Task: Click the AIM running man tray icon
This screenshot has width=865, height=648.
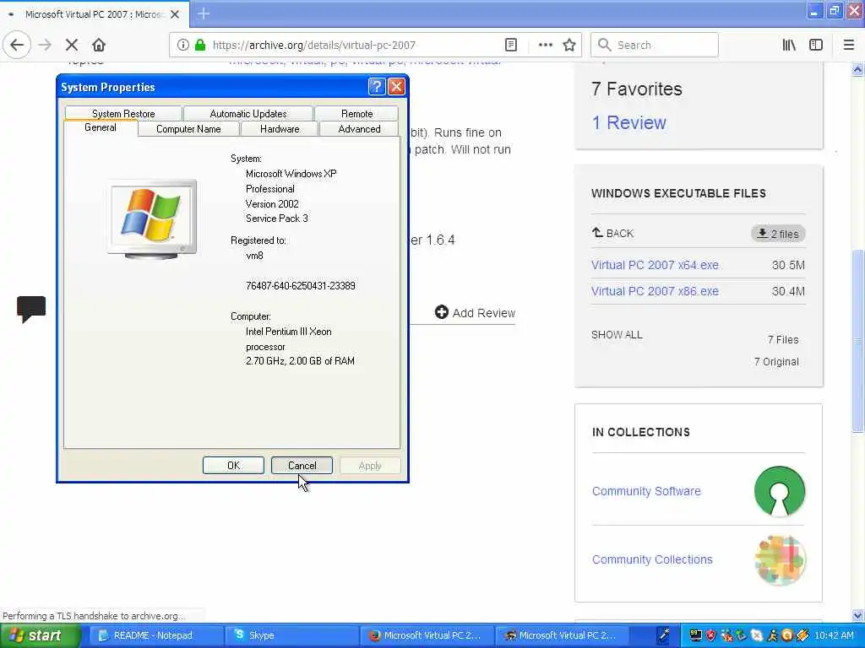Action: 772,635
